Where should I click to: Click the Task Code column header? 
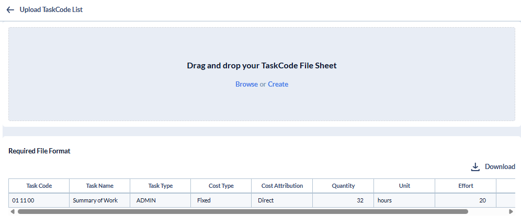(x=39, y=186)
